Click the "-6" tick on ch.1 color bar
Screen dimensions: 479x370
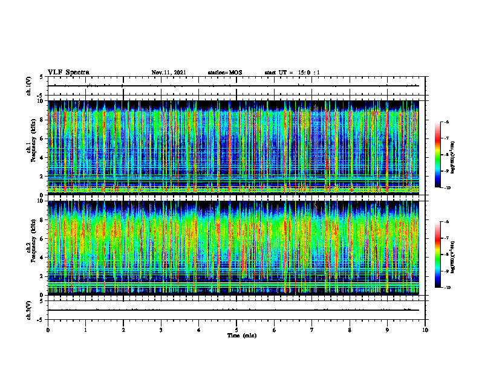point(446,122)
